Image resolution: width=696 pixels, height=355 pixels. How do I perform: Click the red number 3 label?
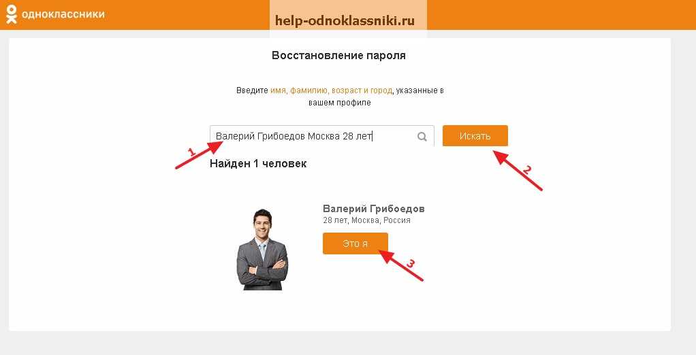pyautogui.click(x=411, y=264)
